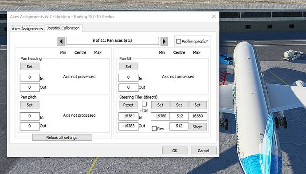
Task: Select the Joystick Calibration tab
Action: coord(63,28)
